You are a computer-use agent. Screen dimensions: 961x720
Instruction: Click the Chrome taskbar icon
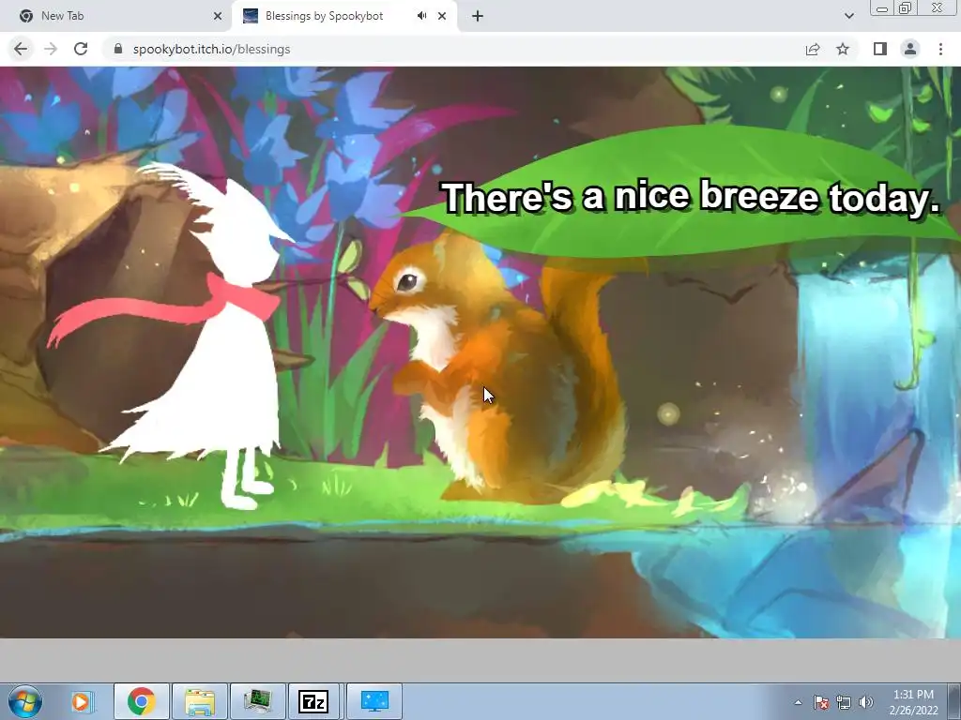(x=142, y=701)
